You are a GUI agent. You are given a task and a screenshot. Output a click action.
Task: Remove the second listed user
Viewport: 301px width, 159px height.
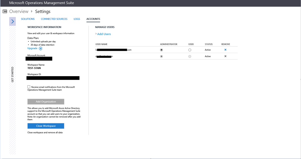pyautogui.click(x=225, y=56)
